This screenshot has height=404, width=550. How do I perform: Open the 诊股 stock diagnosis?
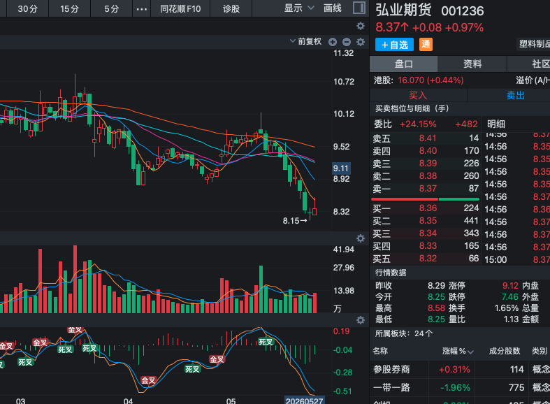pyautogui.click(x=231, y=8)
